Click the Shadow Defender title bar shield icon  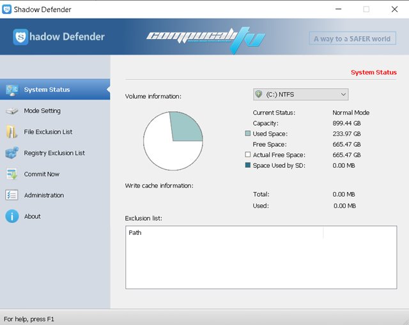click(6, 10)
